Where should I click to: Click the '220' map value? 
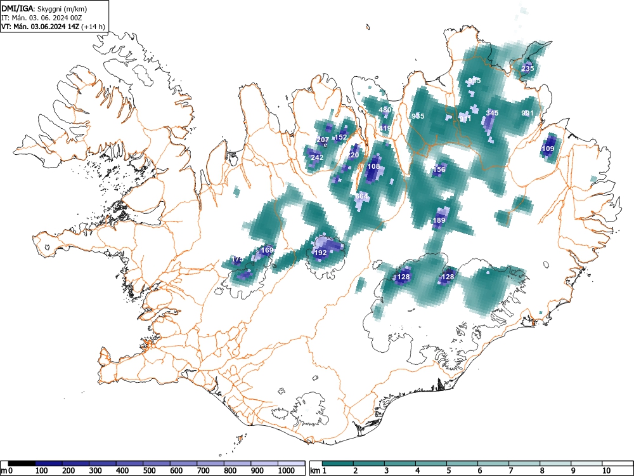coord(353,155)
